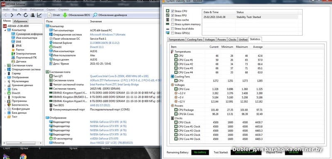Open the Сервис menu
The width and height of the screenshot is (332, 159).
pos(51,10)
